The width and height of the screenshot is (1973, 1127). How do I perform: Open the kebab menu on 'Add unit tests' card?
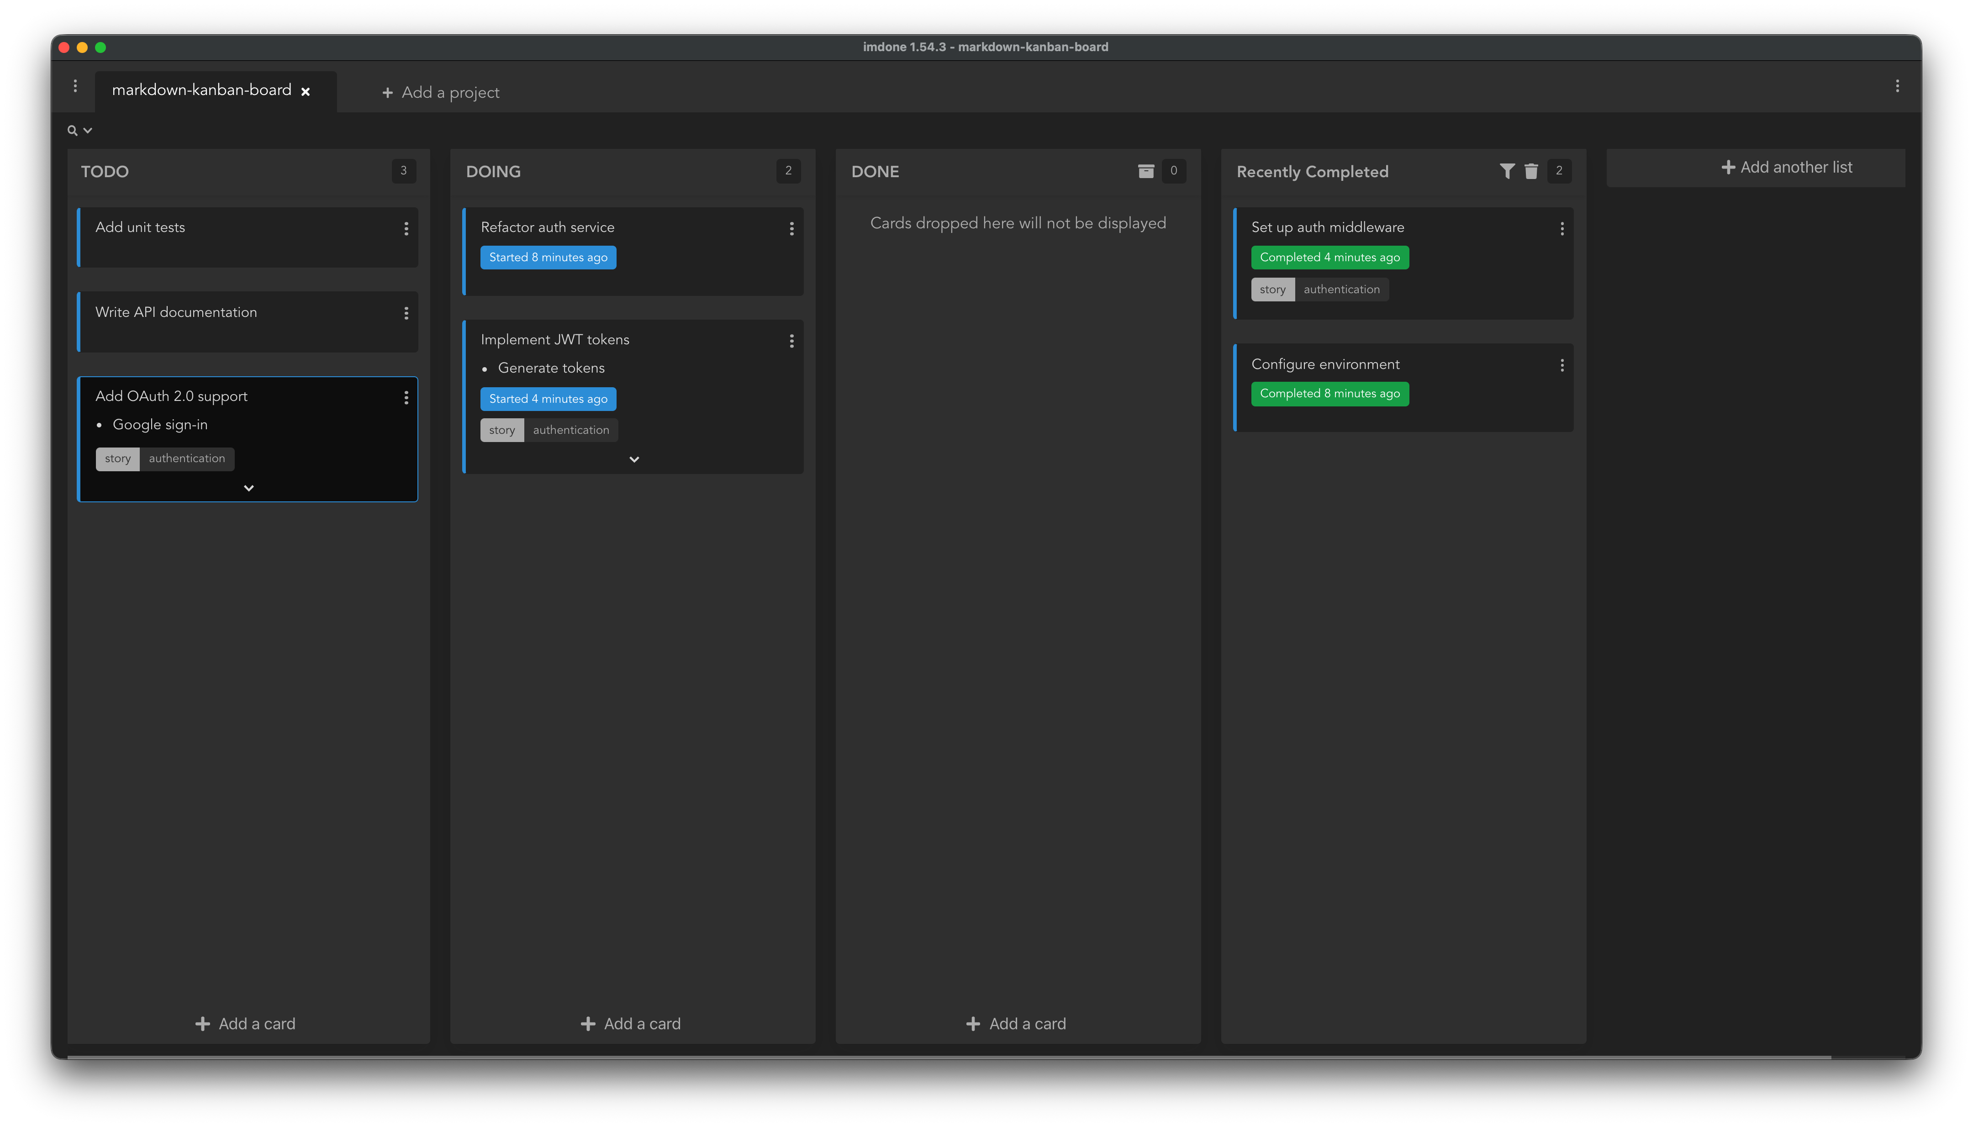(406, 228)
